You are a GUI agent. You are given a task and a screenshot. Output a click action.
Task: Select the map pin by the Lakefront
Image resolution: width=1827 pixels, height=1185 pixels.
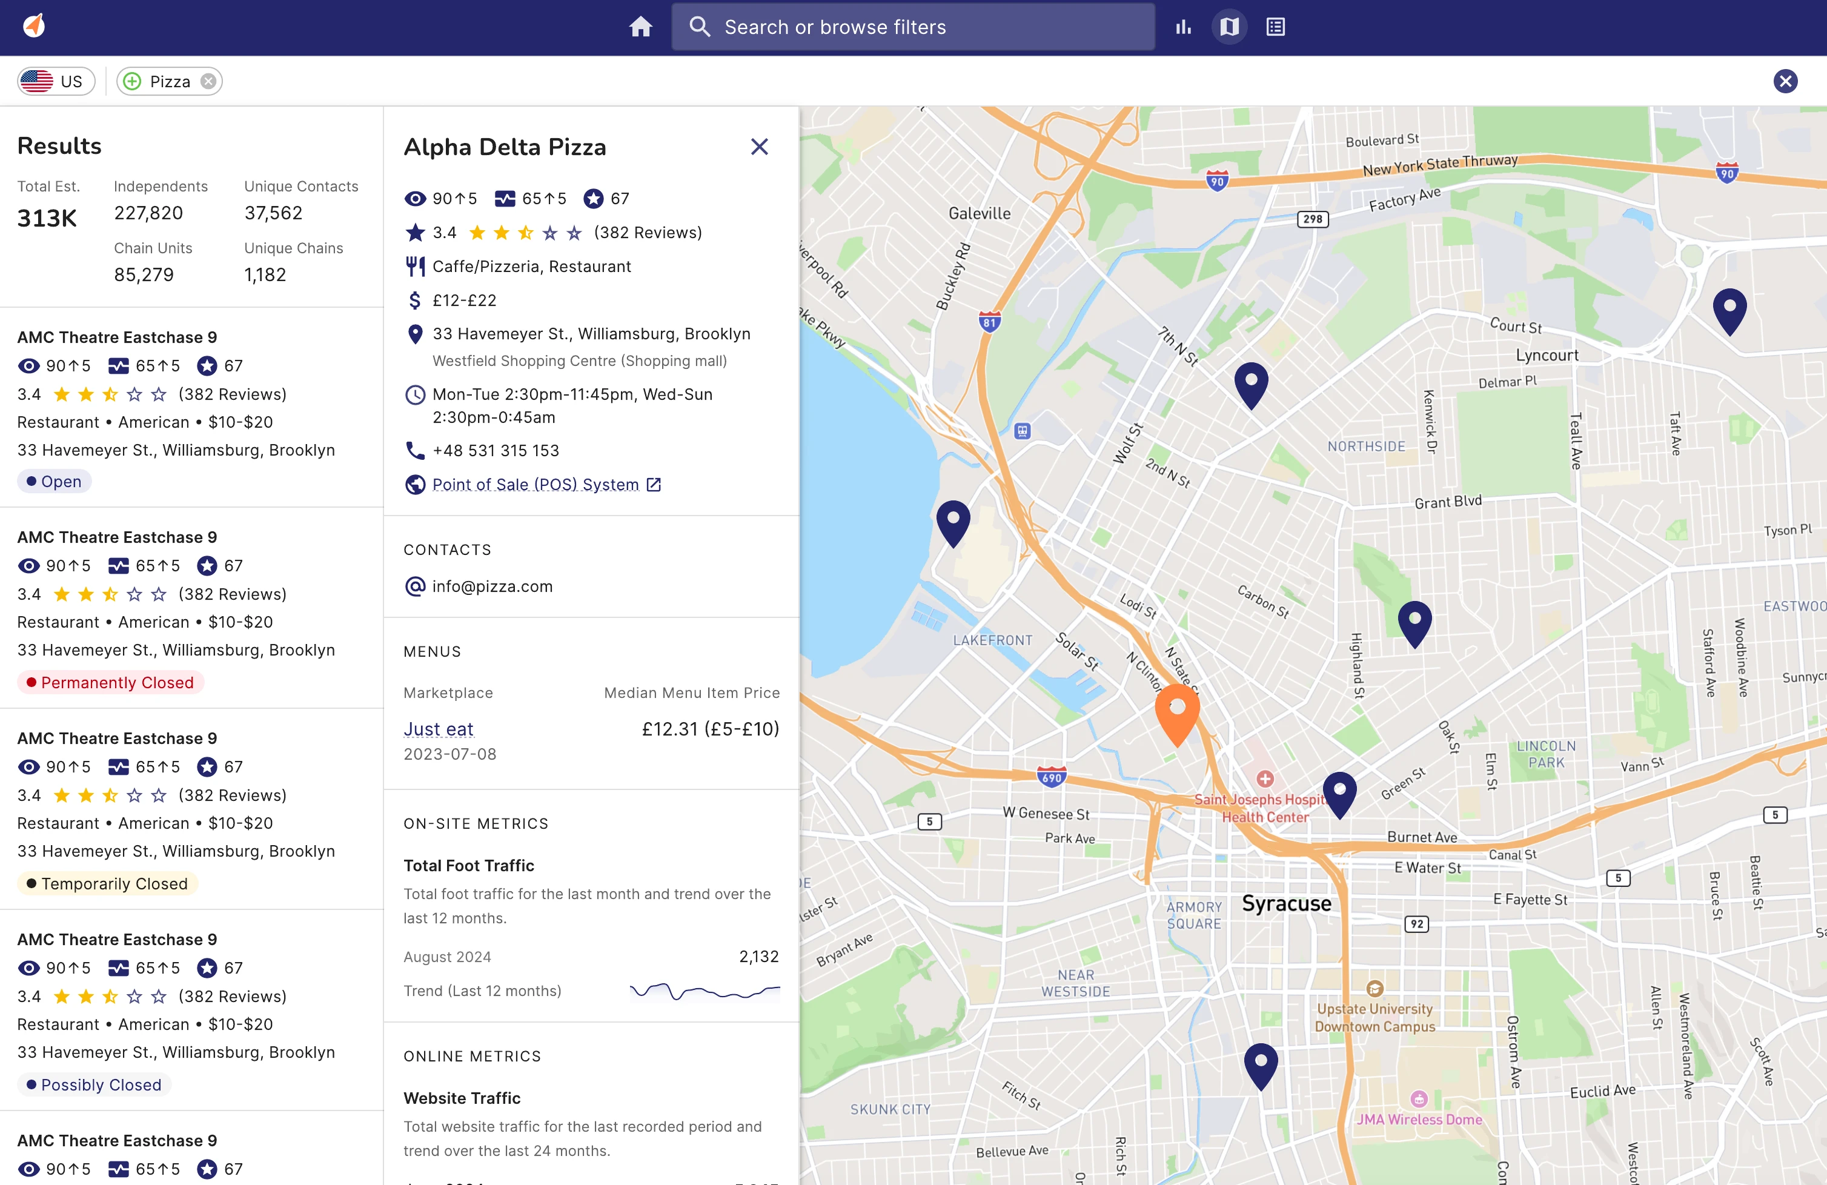pos(953,523)
